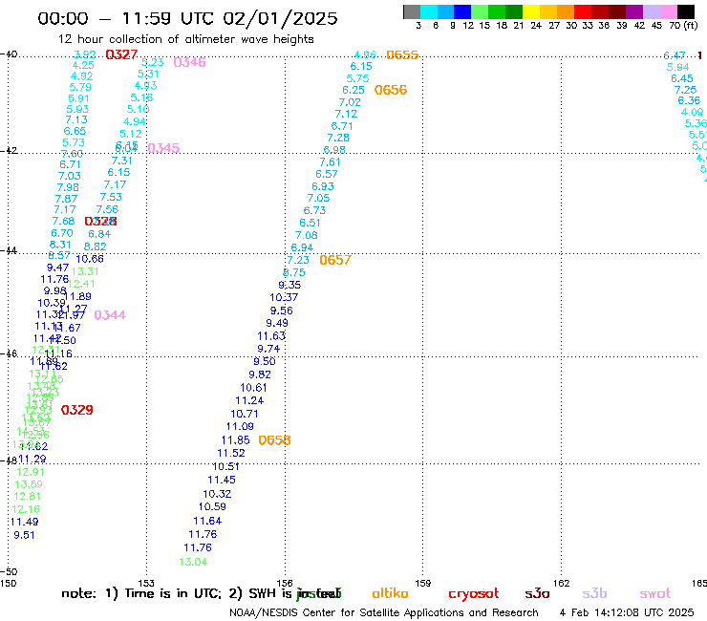Click the date range title '00:00 – 11:59 UTC 02/01/2025'

(187, 18)
